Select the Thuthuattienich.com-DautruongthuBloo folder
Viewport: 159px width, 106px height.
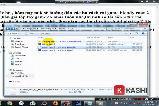(90, 41)
